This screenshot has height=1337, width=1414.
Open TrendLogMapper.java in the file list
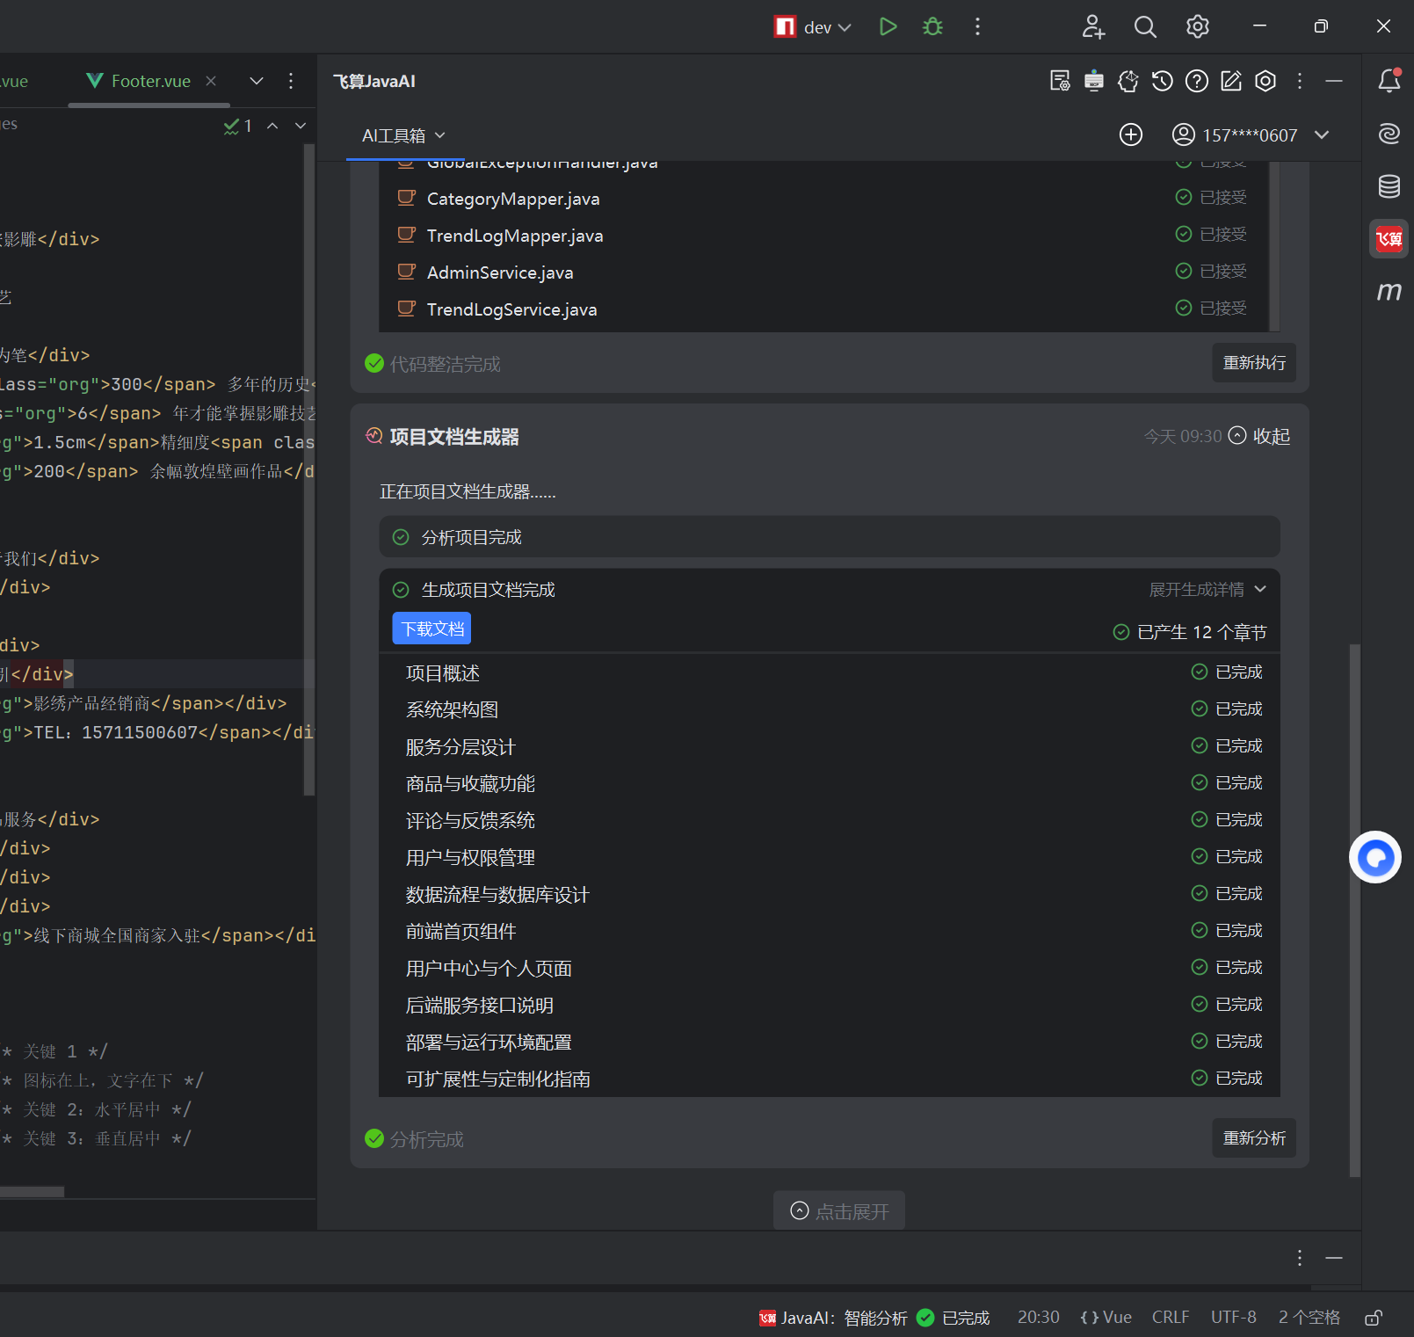click(x=515, y=236)
